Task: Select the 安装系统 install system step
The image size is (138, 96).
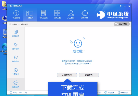Action: pos(16,84)
